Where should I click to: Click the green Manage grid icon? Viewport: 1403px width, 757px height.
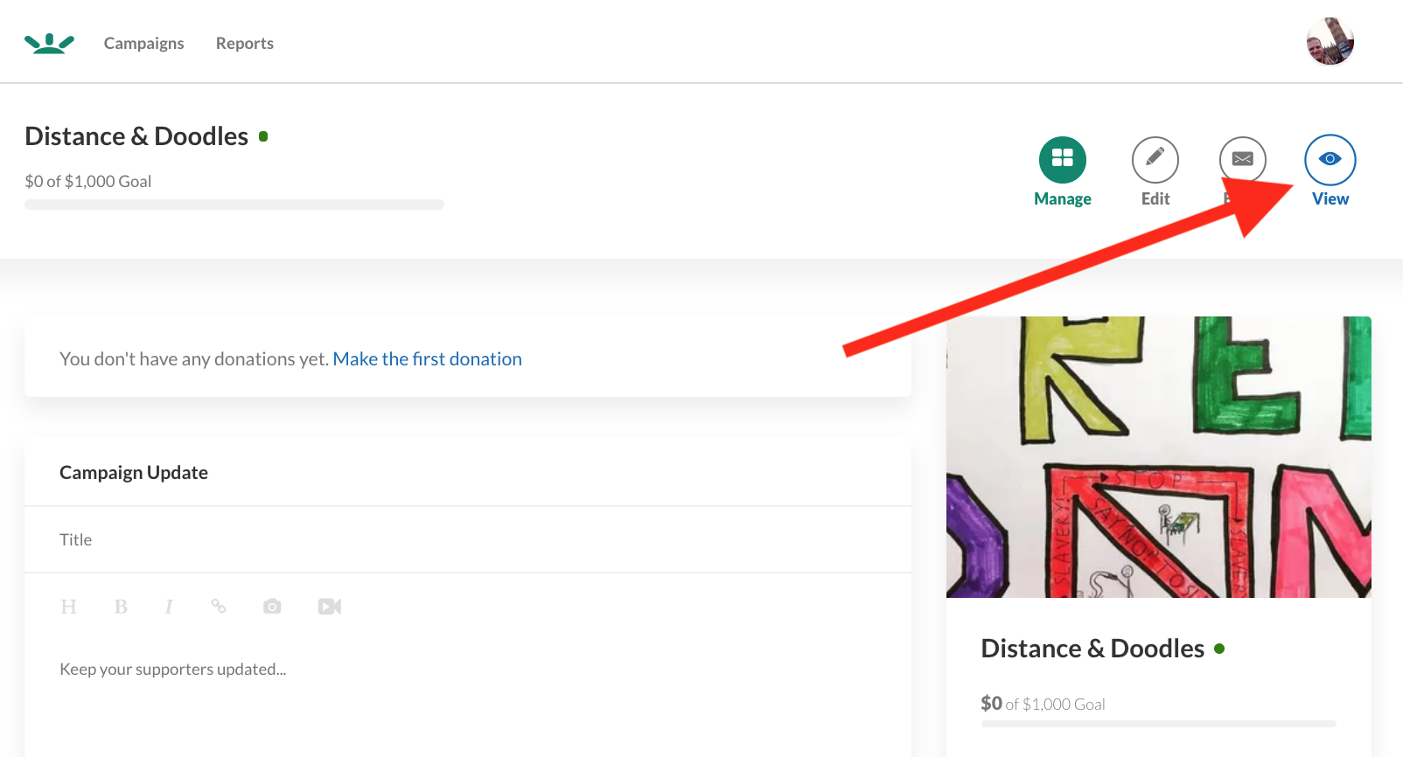(x=1063, y=160)
